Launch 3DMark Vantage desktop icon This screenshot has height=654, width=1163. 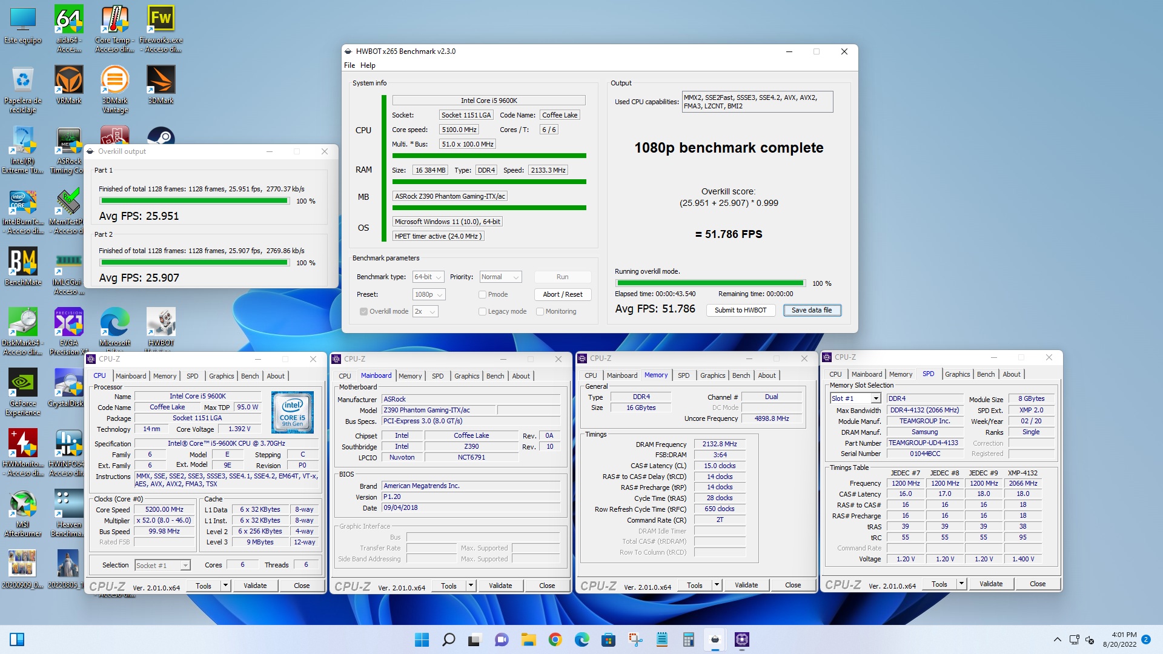(114, 89)
